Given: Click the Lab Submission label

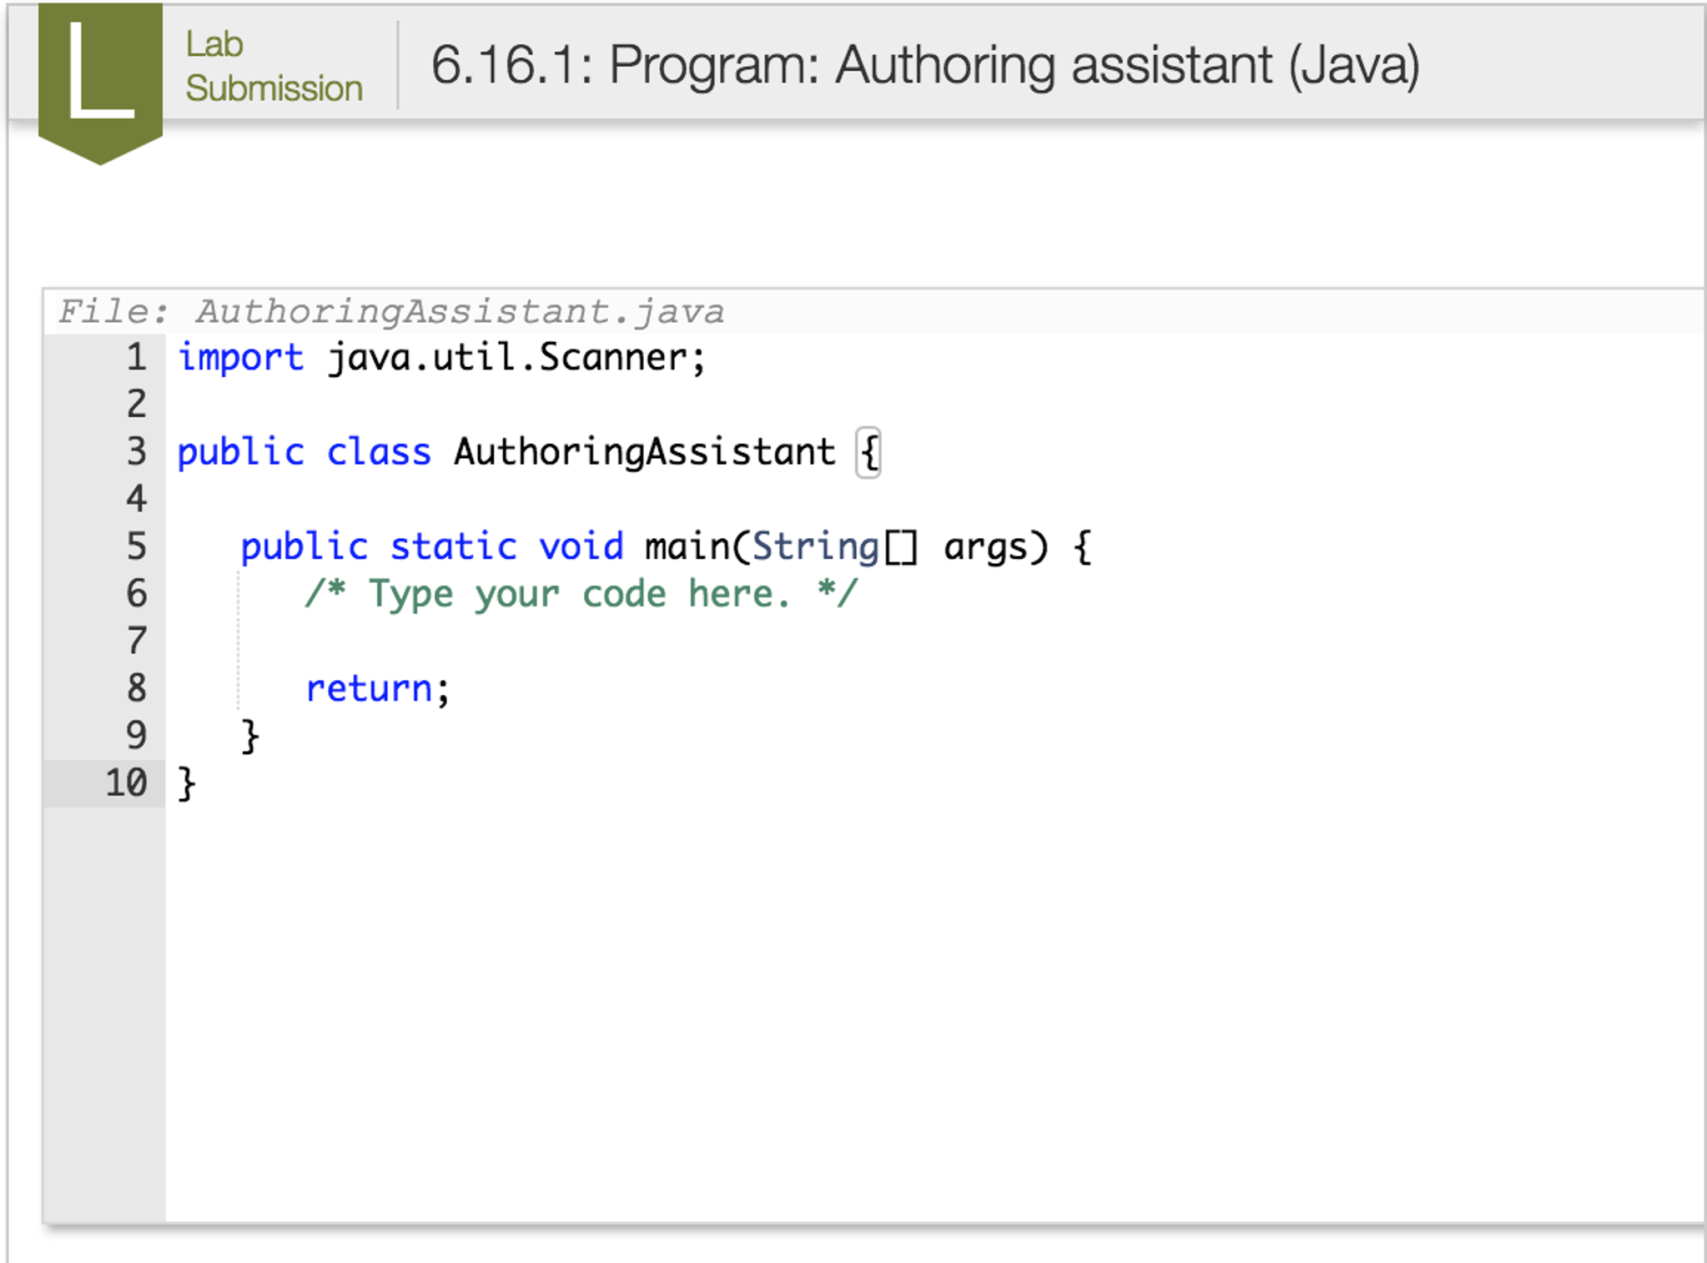Looking at the screenshot, I should (x=273, y=66).
